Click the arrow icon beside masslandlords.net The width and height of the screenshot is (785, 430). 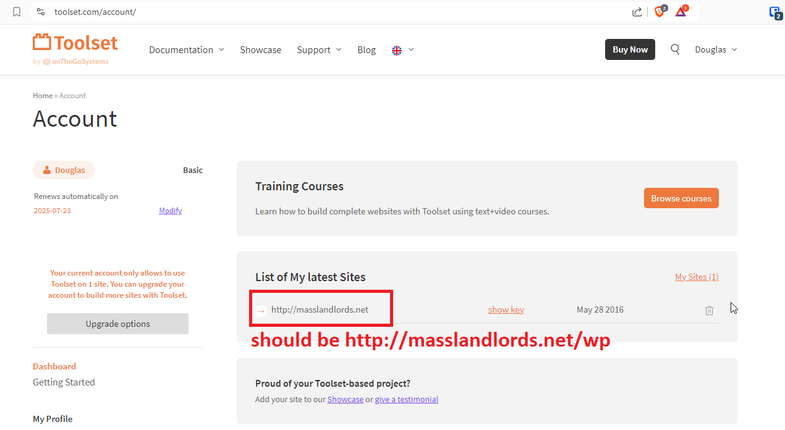(x=261, y=310)
